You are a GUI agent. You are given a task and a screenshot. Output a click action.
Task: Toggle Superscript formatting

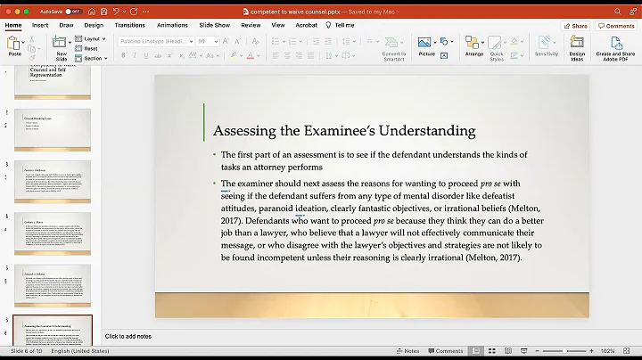click(170, 55)
